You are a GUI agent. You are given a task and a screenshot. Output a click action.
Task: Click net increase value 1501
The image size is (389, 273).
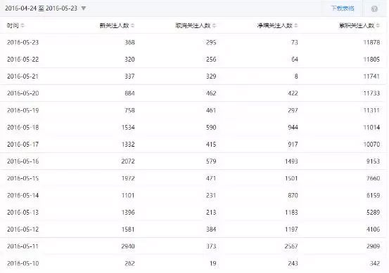291,178
